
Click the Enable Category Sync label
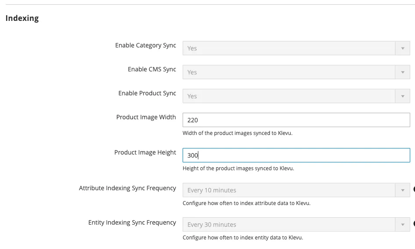(x=146, y=45)
